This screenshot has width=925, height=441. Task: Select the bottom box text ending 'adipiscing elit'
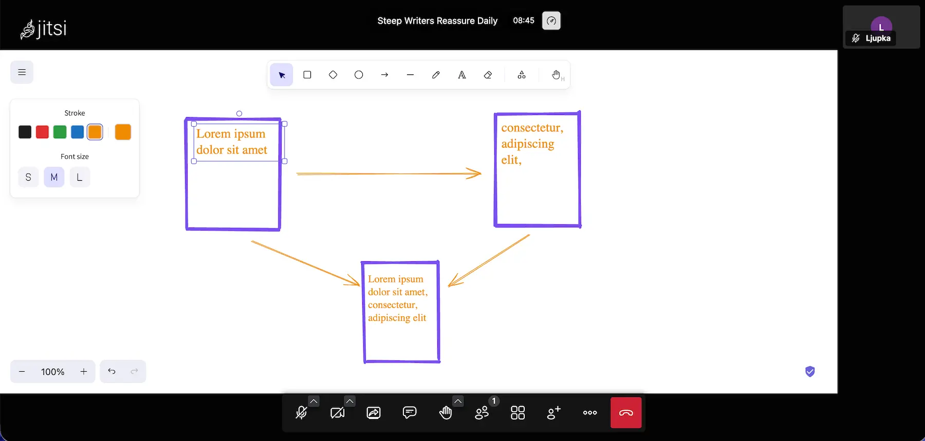tap(398, 298)
